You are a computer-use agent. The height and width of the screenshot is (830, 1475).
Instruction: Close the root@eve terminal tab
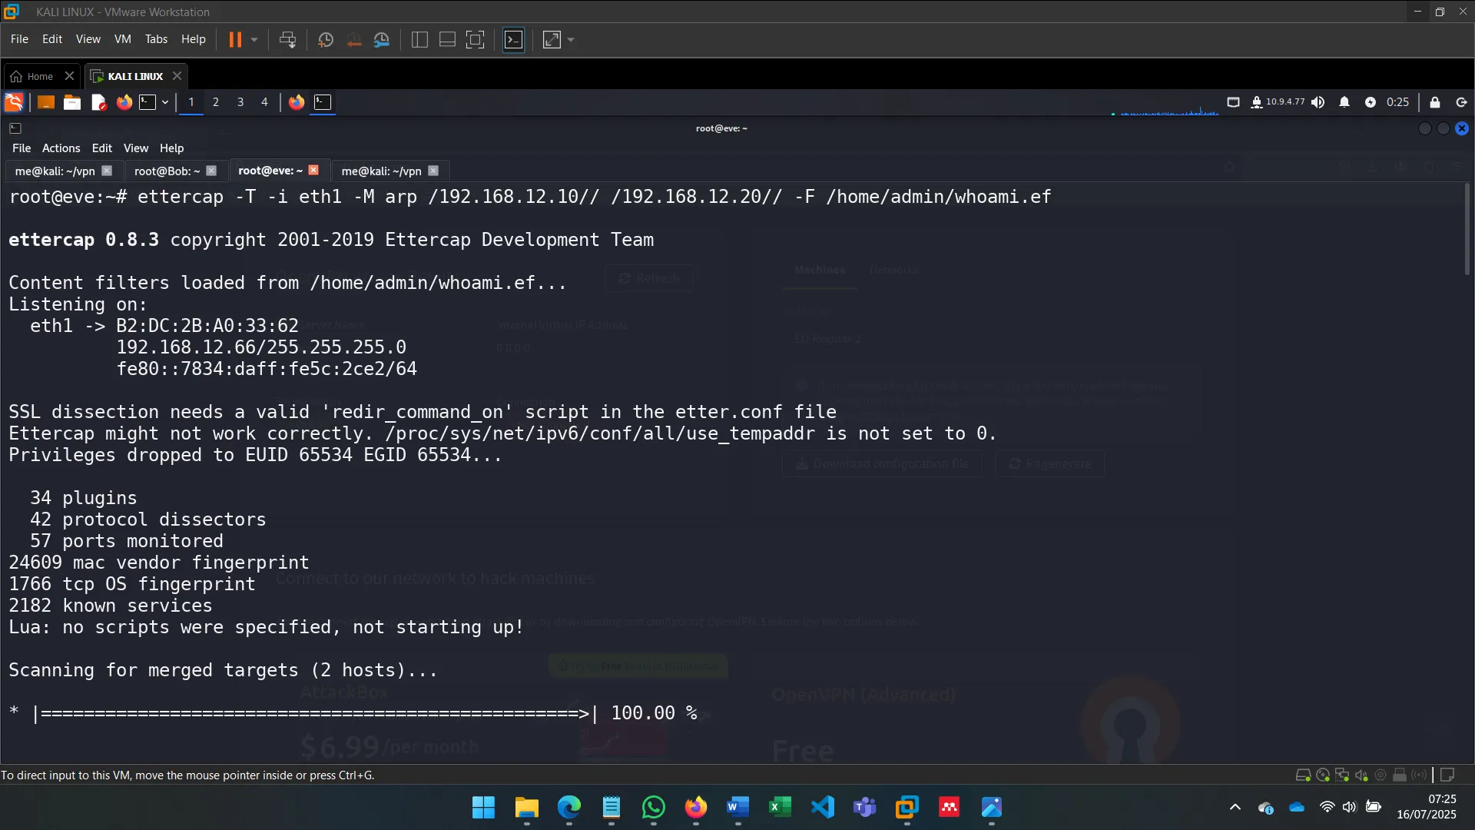313,171
